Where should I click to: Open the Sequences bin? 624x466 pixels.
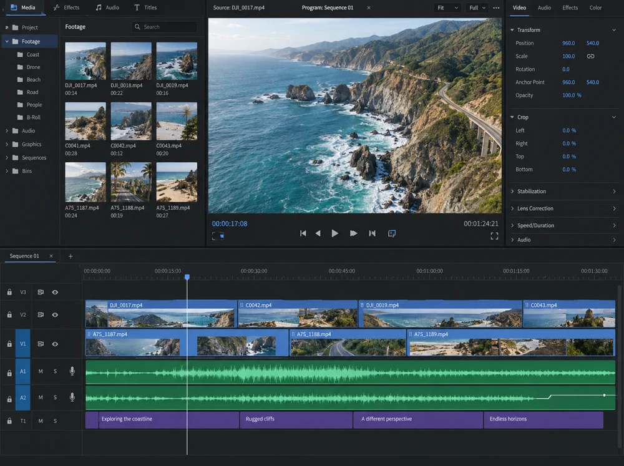(x=34, y=158)
